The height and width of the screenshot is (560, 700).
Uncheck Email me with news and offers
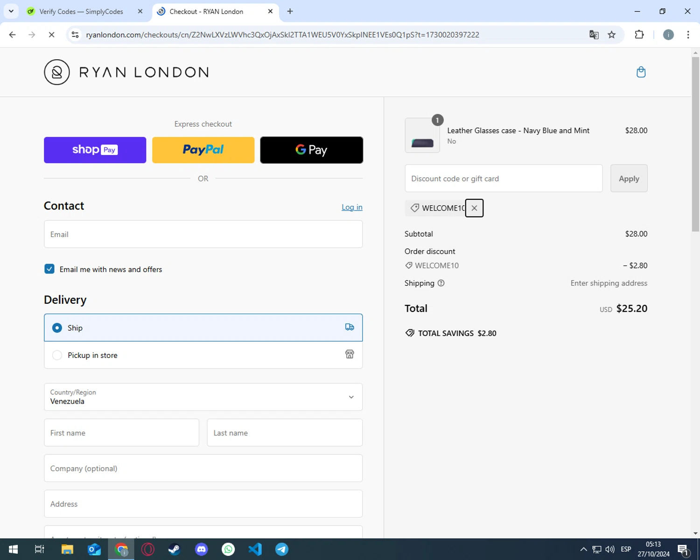pyautogui.click(x=49, y=269)
